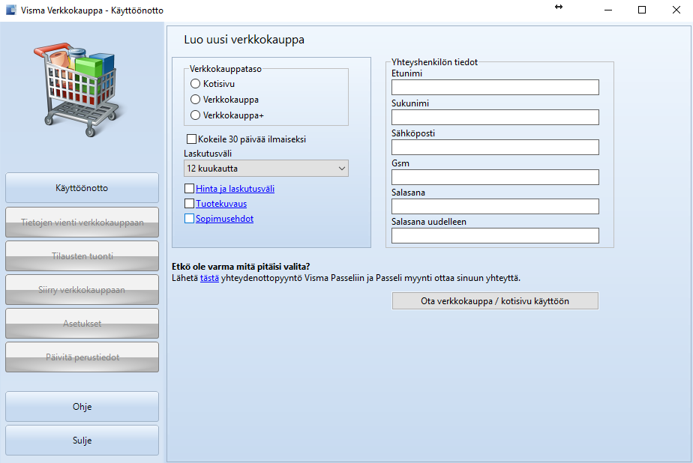
Task: Check the Tuotekuvaus checkbox
Action: [x=189, y=204]
